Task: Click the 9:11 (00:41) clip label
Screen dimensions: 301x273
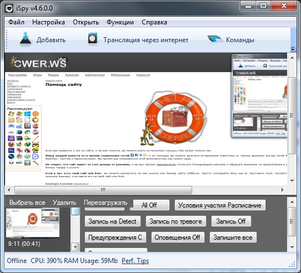Action: (24, 244)
